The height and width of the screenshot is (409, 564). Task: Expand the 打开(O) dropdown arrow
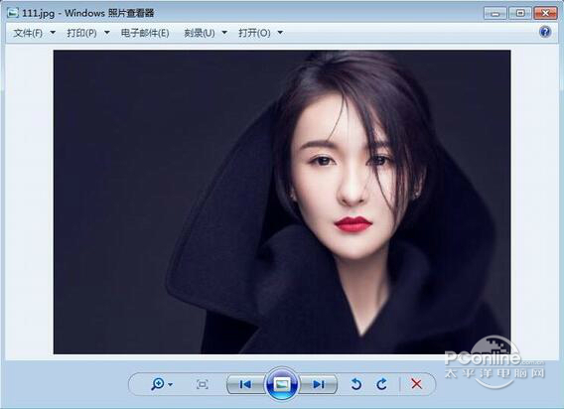click(280, 33)
